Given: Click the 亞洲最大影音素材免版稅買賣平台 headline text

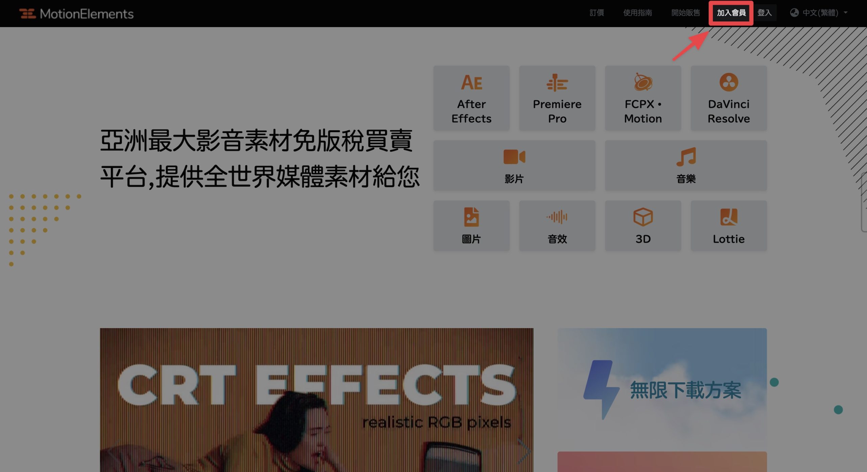Looking at the screenshot, I should click(260, 159).
